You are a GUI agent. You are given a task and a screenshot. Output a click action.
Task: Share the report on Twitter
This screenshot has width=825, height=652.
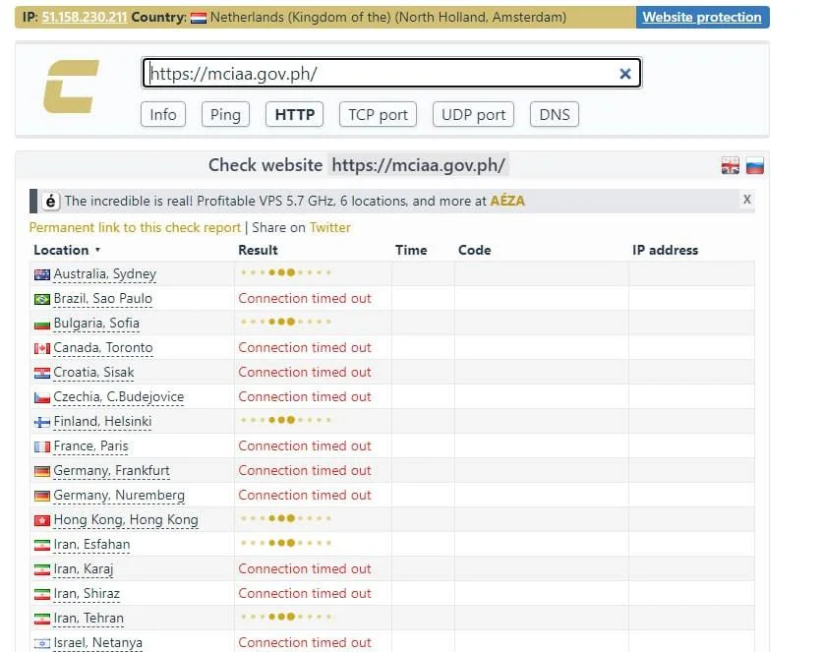pos(329,227)
